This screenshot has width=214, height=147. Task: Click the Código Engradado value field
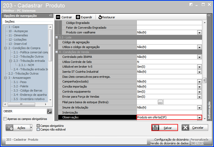tap(169, 23)
